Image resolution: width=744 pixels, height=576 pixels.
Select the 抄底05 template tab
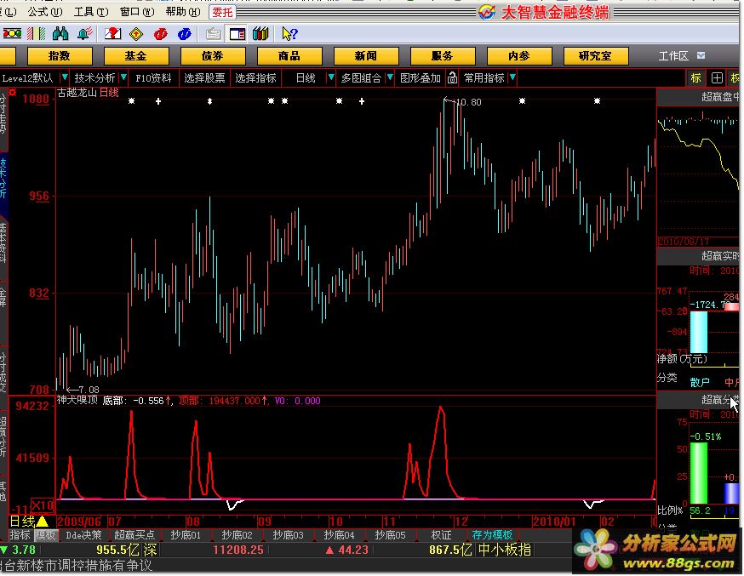click(x=390, y=535)
